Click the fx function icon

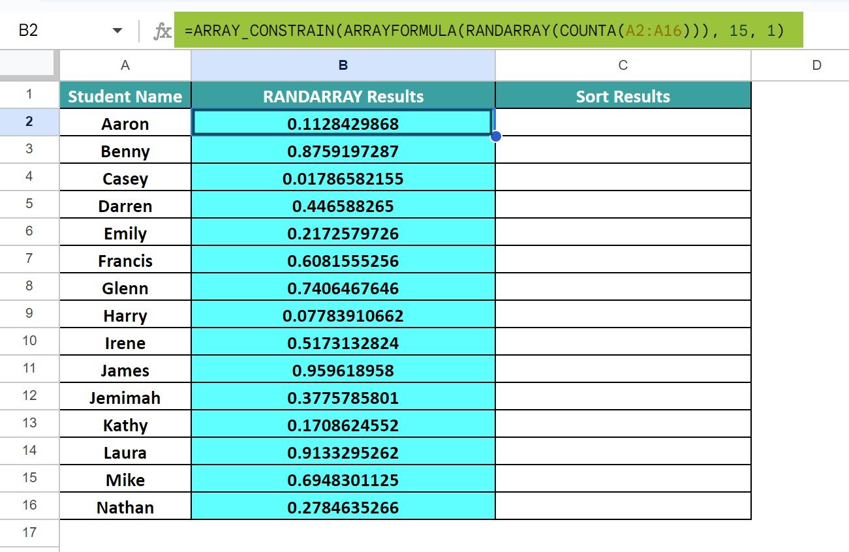point(162,31)
